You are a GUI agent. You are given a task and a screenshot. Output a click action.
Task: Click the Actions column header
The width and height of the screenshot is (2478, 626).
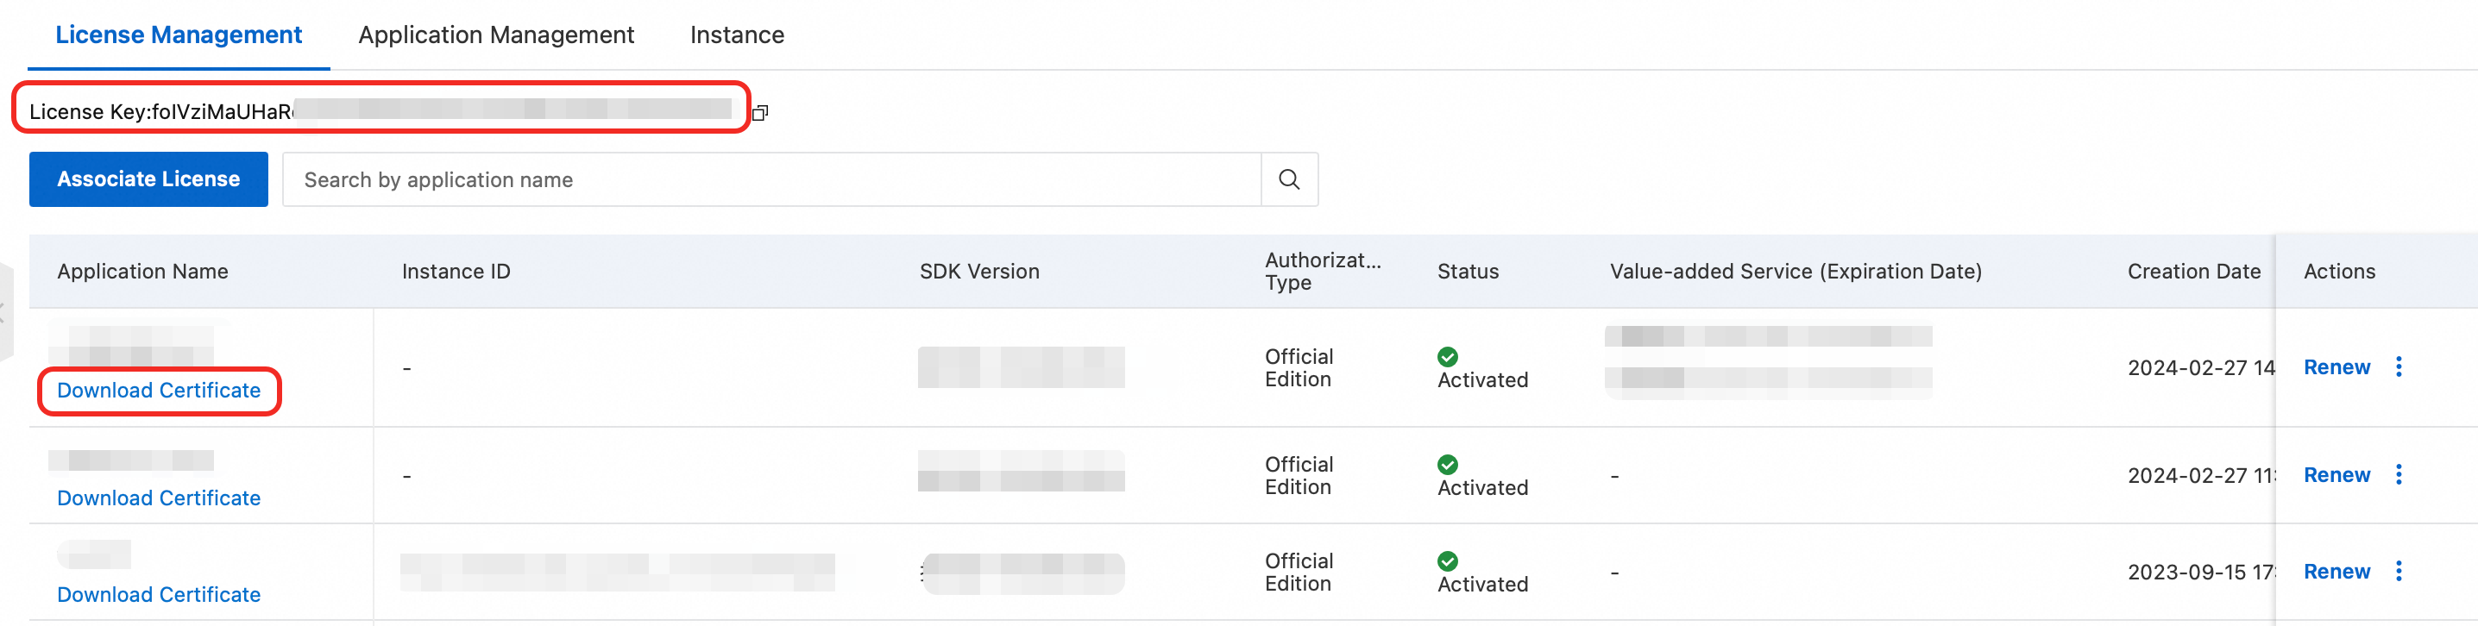2339,271
